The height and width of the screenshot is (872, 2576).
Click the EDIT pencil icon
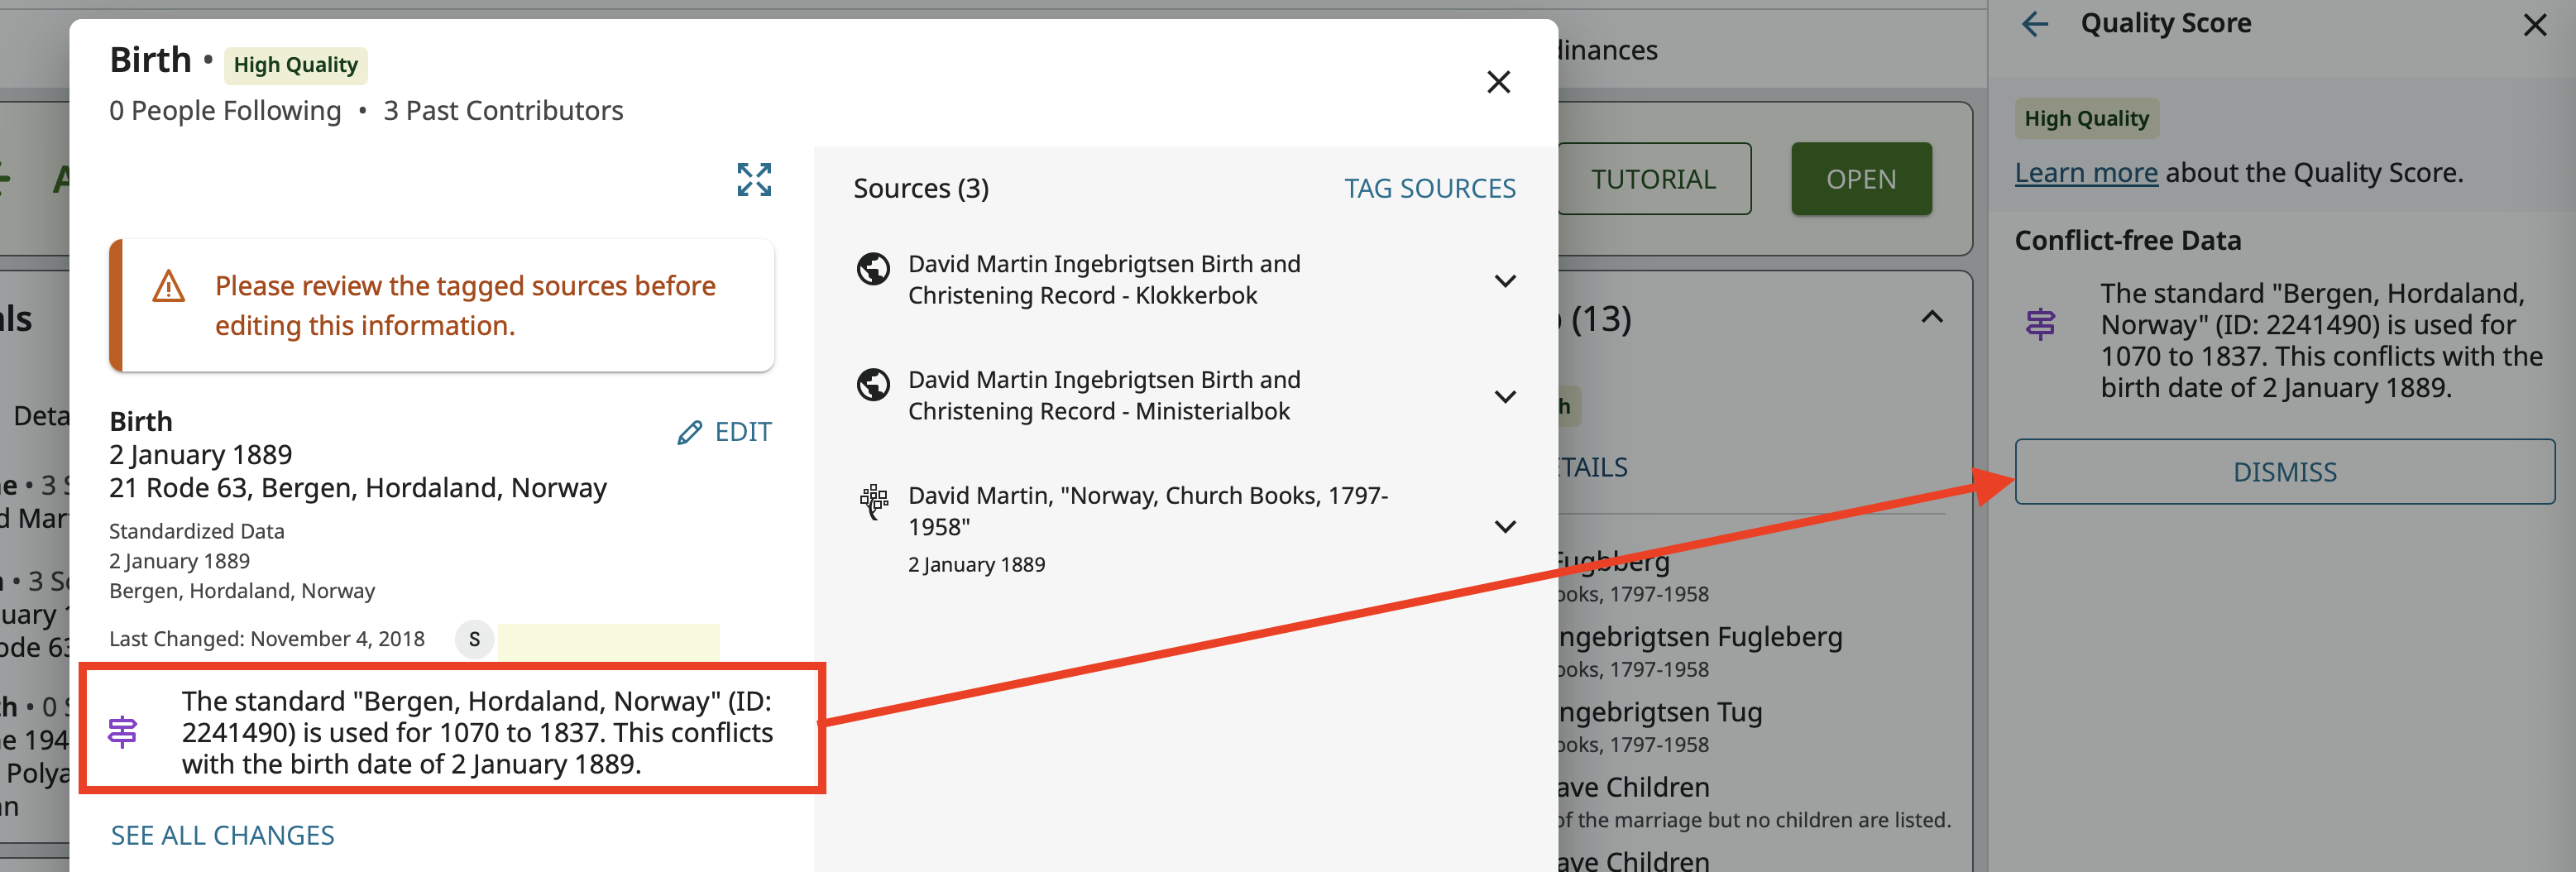pos(689,432)
